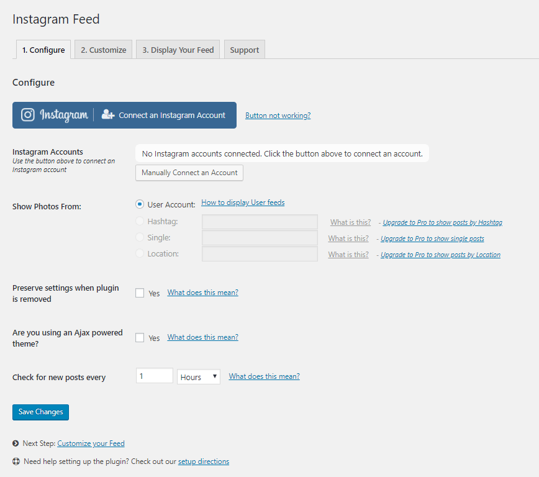
Task: Open the 3. Display Your Feed tab
Action: (178, 50)
